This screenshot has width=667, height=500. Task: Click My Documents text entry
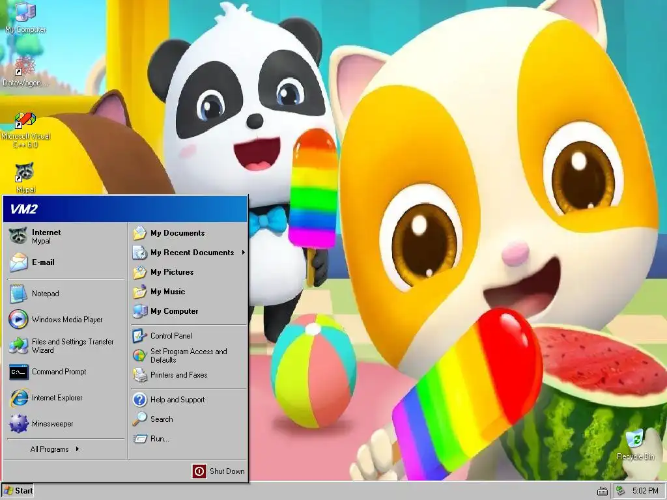[x=177, y=233]
